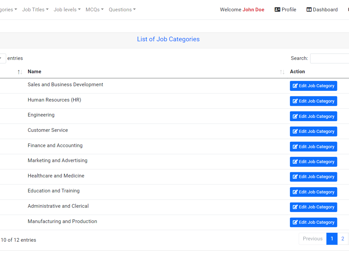Click the edit pencil icon for Healthcare and Medicine
This screenshot has height=260, width=349.
point(295,176)
